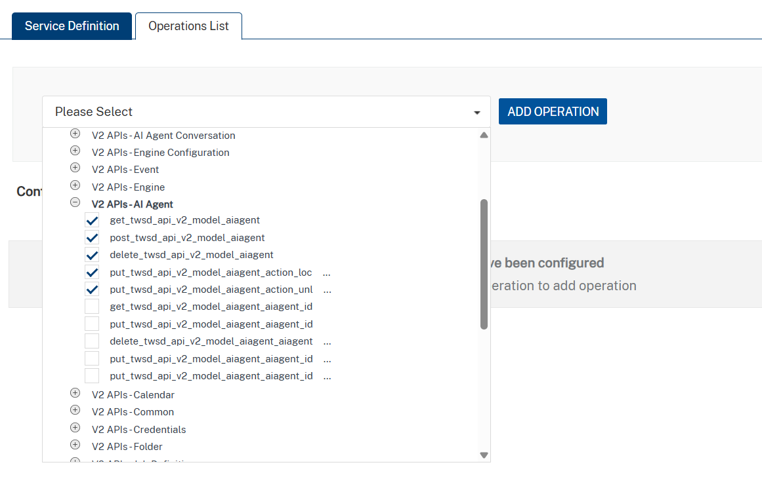Viewport: 762px width, 490px height.
Task: Collapse the V2 APIs - AI Agent node
Action: pyautogui.click(x=75, y=203)
